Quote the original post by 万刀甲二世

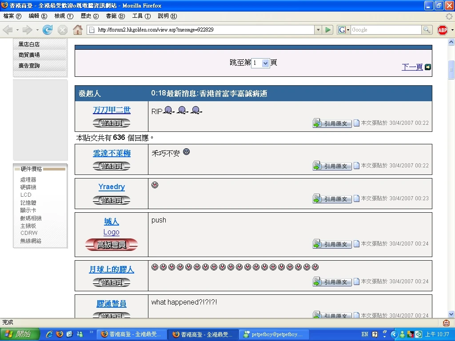click(332, 123)
